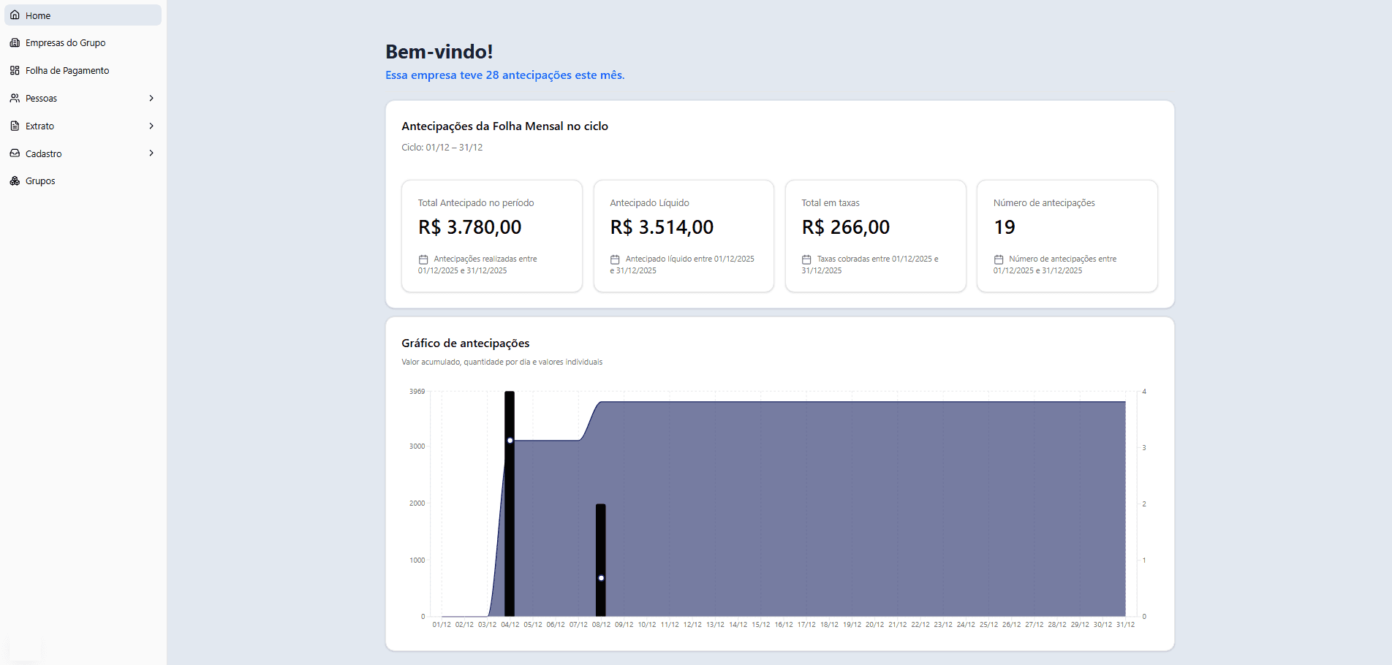Expand the Extrato submenu chevron
The image size is (1392, 665).
(x=151, y=126)
